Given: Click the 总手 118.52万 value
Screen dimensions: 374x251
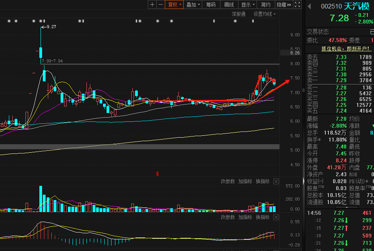Looking at the screenshot, I should click(335, 133).
